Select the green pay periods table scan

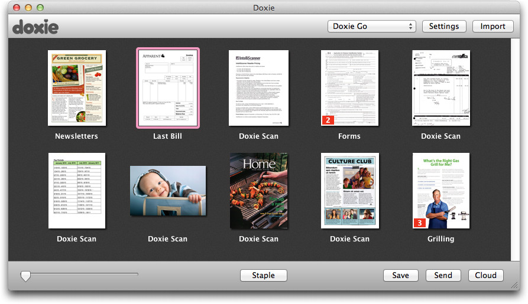point(77,191)
